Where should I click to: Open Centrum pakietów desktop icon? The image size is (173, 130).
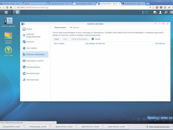[x=8, y=36]
